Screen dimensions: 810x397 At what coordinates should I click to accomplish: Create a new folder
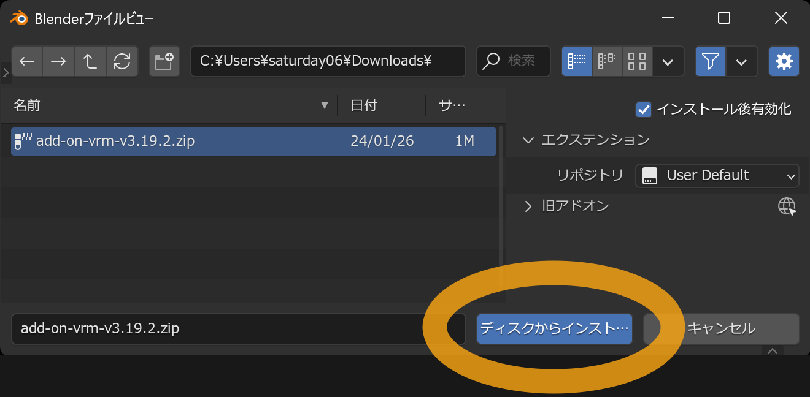[x=164, y=61]
